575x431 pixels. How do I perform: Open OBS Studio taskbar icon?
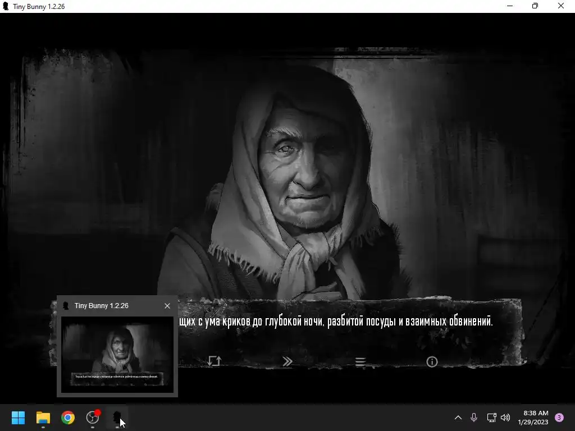pyautogui.click(x=93, y=418)
